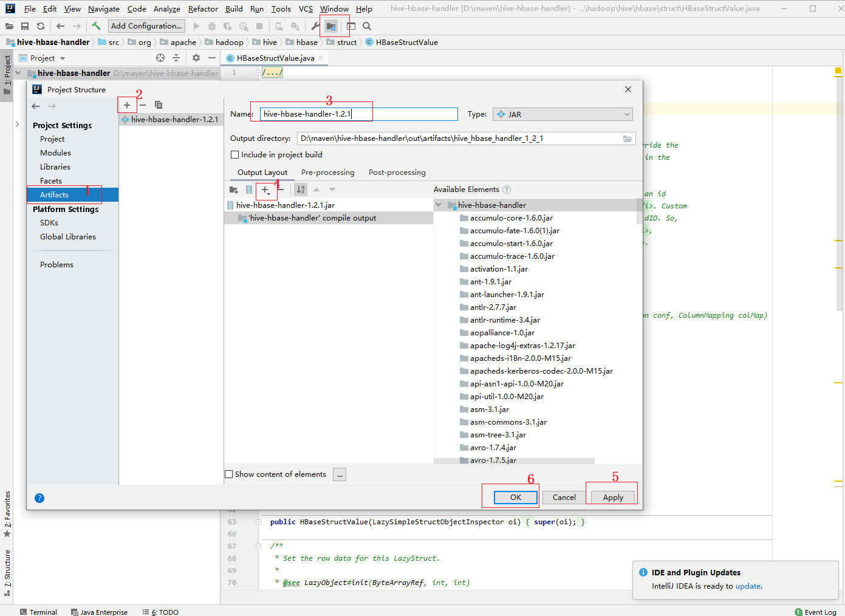Click the Open folder toolbar icon
This screenshot has height=616, width=845.
[x=9, y=26]
